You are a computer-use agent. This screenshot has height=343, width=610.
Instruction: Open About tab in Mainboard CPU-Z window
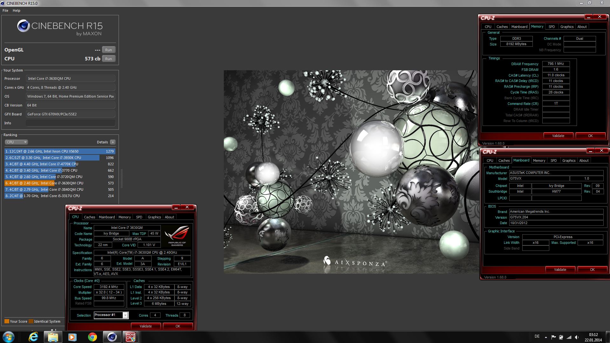[x=584, y=161]
